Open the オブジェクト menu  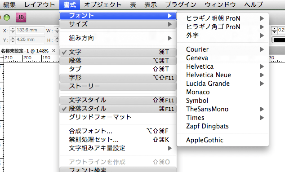coord(102,4)
